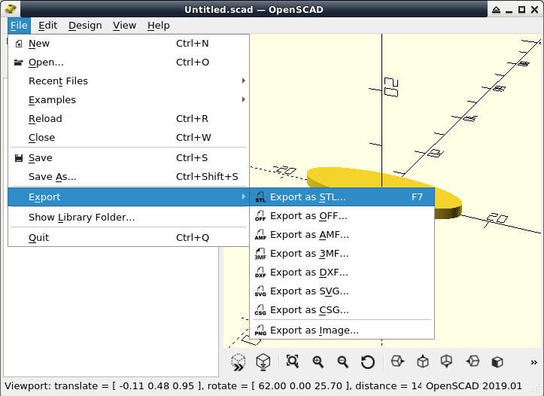Maximize the OpenSCAD window
544x396 pixels.
(521, 10)
